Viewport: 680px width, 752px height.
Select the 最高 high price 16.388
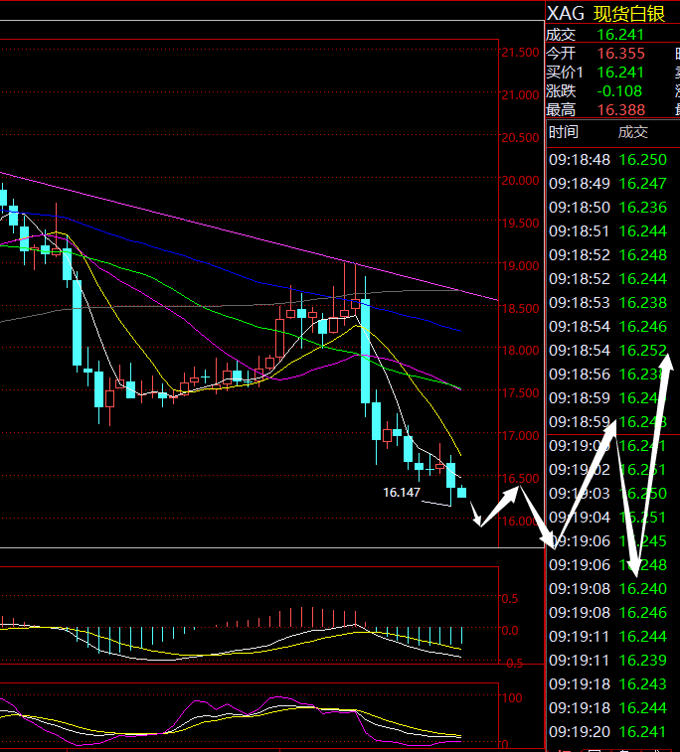point(620,110)
